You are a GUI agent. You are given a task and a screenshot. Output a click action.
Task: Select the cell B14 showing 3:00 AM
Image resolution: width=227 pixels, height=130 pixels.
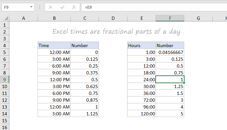pyautogui.click(x=54, y=114)
